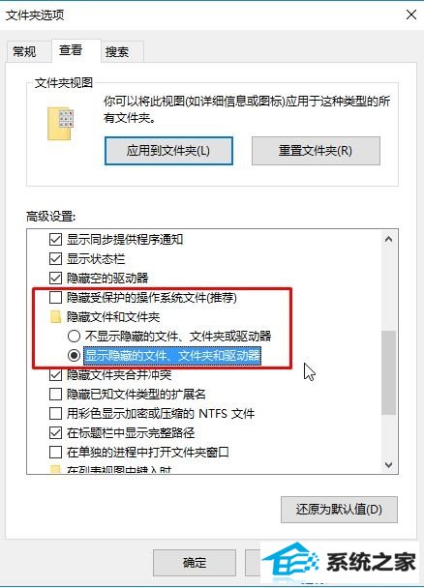The width and height of the screenshot is (424, 588).
Task: Click the folder icon beside 隐藏文件和文件夹
Action: tap(55, 317)
